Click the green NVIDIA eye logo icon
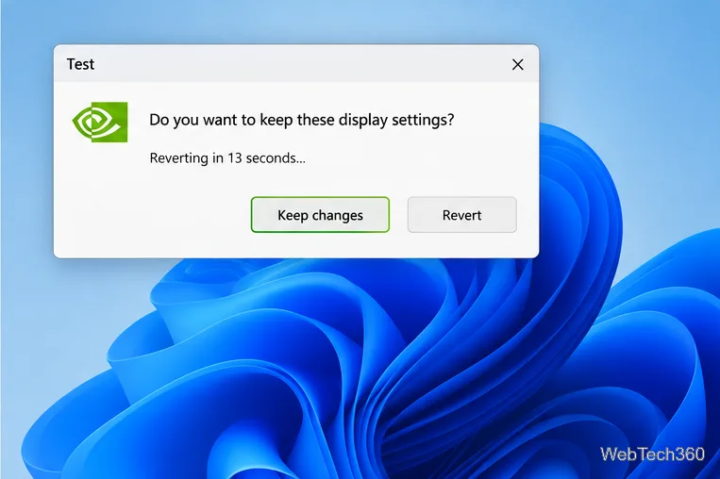Image resolution: width=720 pixels, height=479 pixels. [100, 122]
